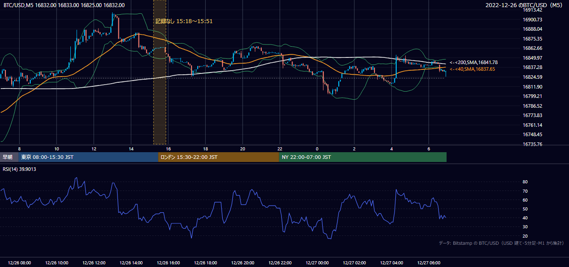The image size is (569, 267).
Task: Click the 12/26 22:00 time label
Action: [280, 263]
